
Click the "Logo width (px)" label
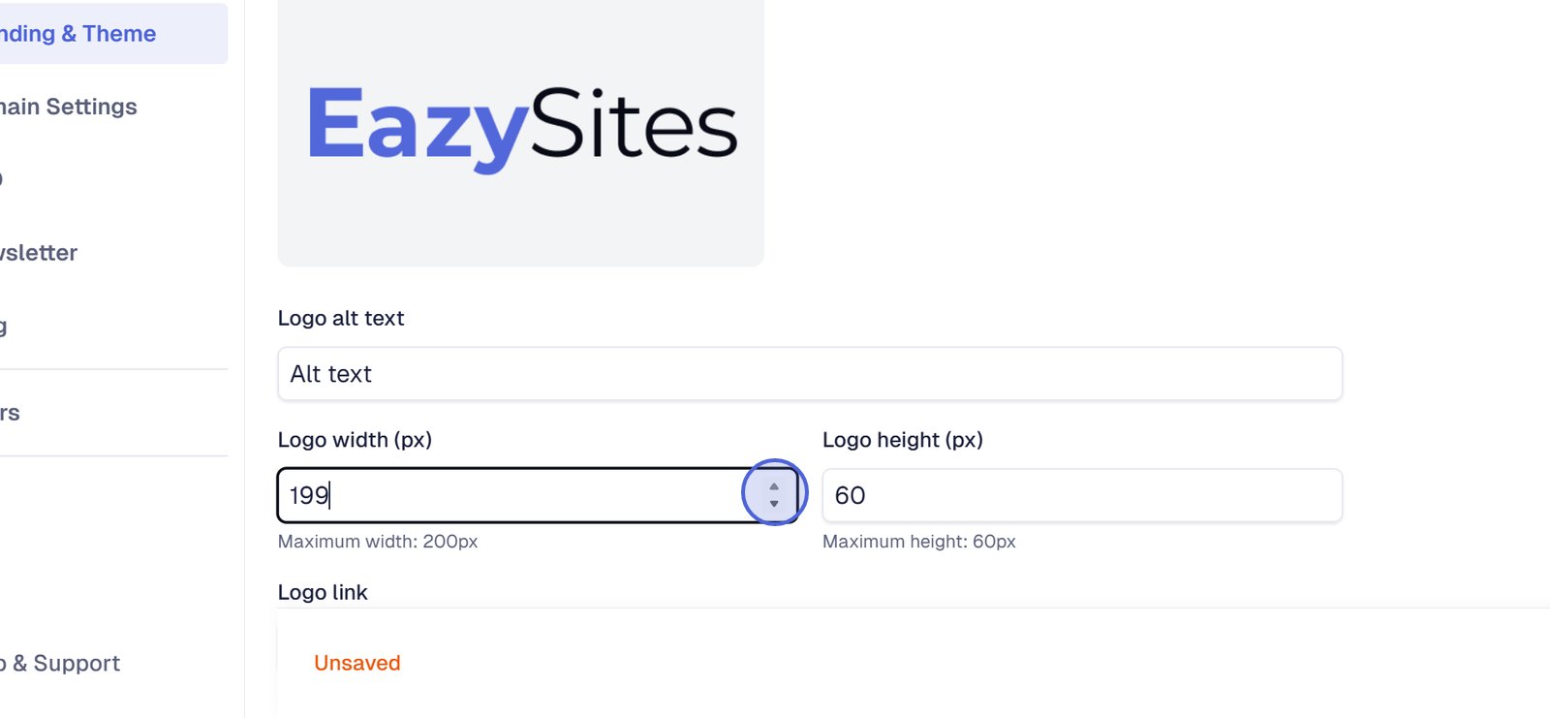point(355,440)
